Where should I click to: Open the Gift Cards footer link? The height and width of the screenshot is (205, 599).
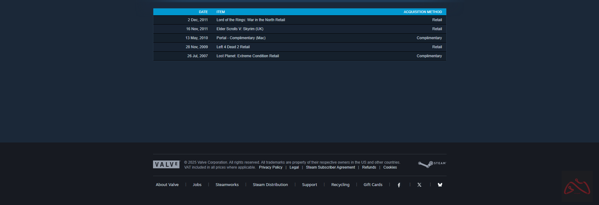click(373, 185)
